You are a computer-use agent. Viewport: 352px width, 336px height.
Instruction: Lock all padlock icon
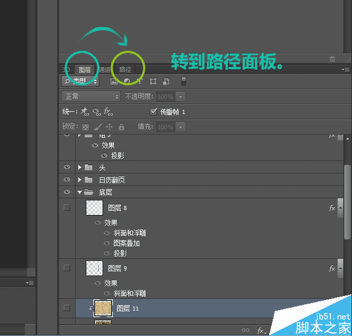click(121, 127)
